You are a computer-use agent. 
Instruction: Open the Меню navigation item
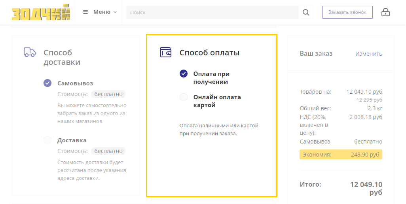point(102,12)
